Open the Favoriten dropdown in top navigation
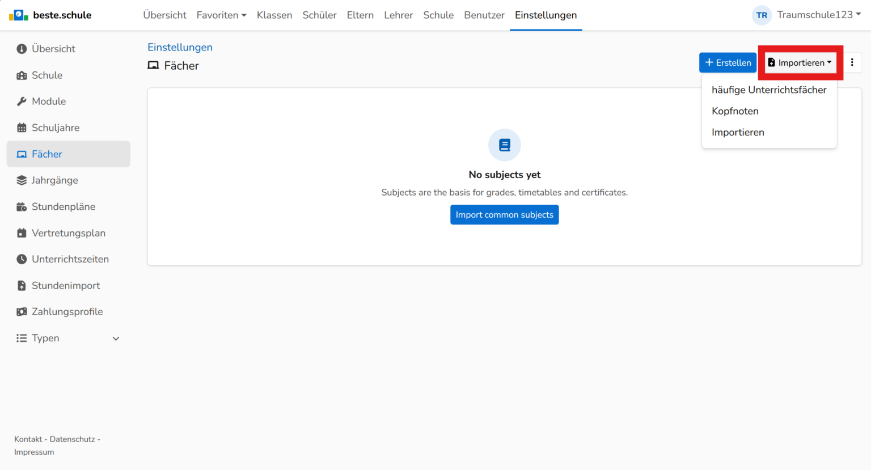The image size is (871, 470). pyautogui.click(x=221, y=15)
